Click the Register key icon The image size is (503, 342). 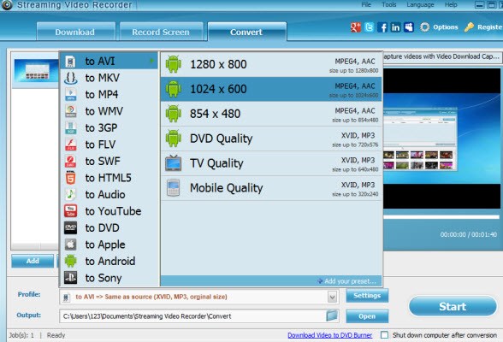pyautogui.click(x=469, y=27)
